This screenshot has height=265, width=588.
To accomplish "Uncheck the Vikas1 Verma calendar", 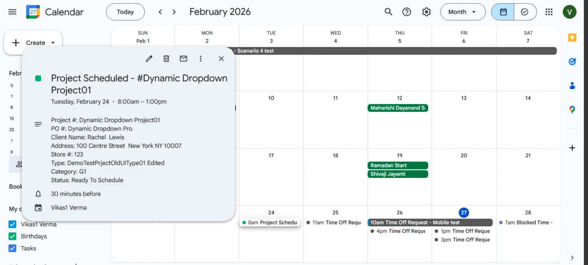I will coord(12,224).
